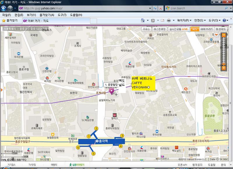Click the printer icon
233x169 pixels.
pyautogui.click(x=169, y=21)
